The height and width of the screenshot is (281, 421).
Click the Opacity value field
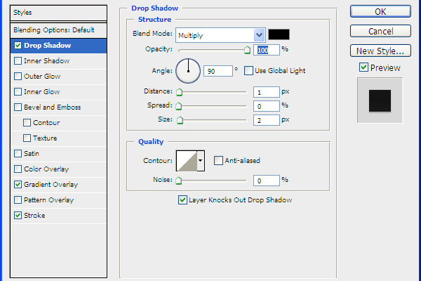pyautogui.click(x=267, y=50)
